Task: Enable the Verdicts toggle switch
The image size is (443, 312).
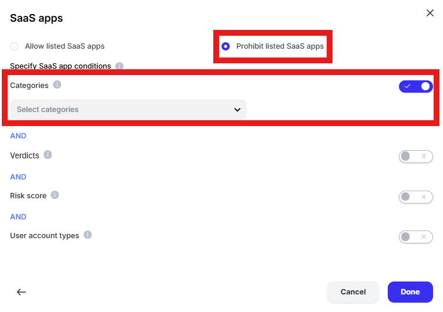Action: 415,156
